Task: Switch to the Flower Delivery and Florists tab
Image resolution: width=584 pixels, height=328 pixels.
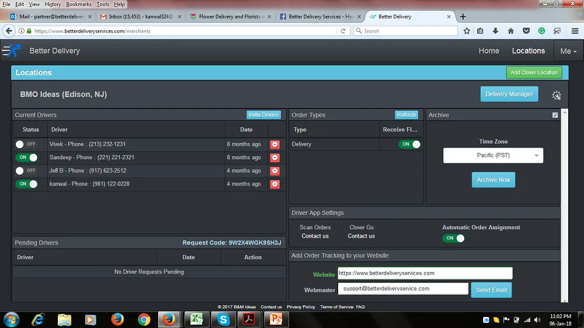Action: pyautogui.click(x=232, y=16)
